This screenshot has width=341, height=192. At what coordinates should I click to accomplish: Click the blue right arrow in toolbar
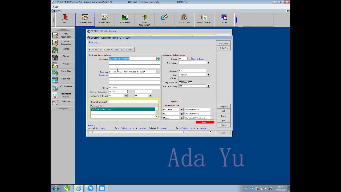(236, 20)
